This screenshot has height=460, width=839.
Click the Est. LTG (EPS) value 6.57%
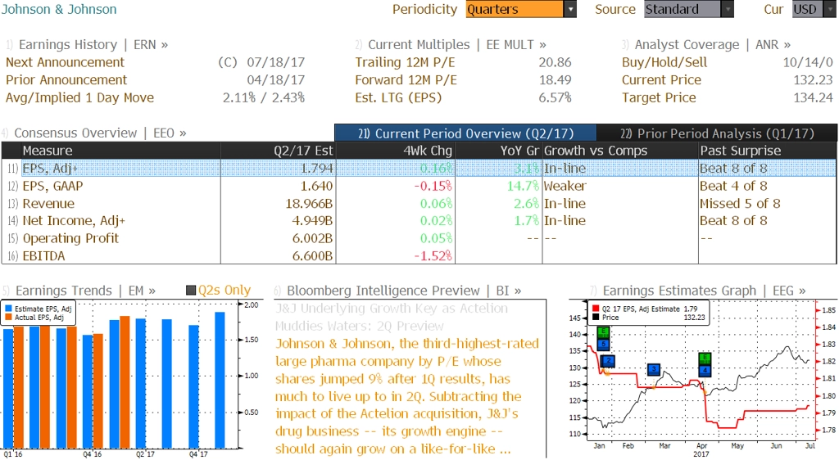point(555,97)
